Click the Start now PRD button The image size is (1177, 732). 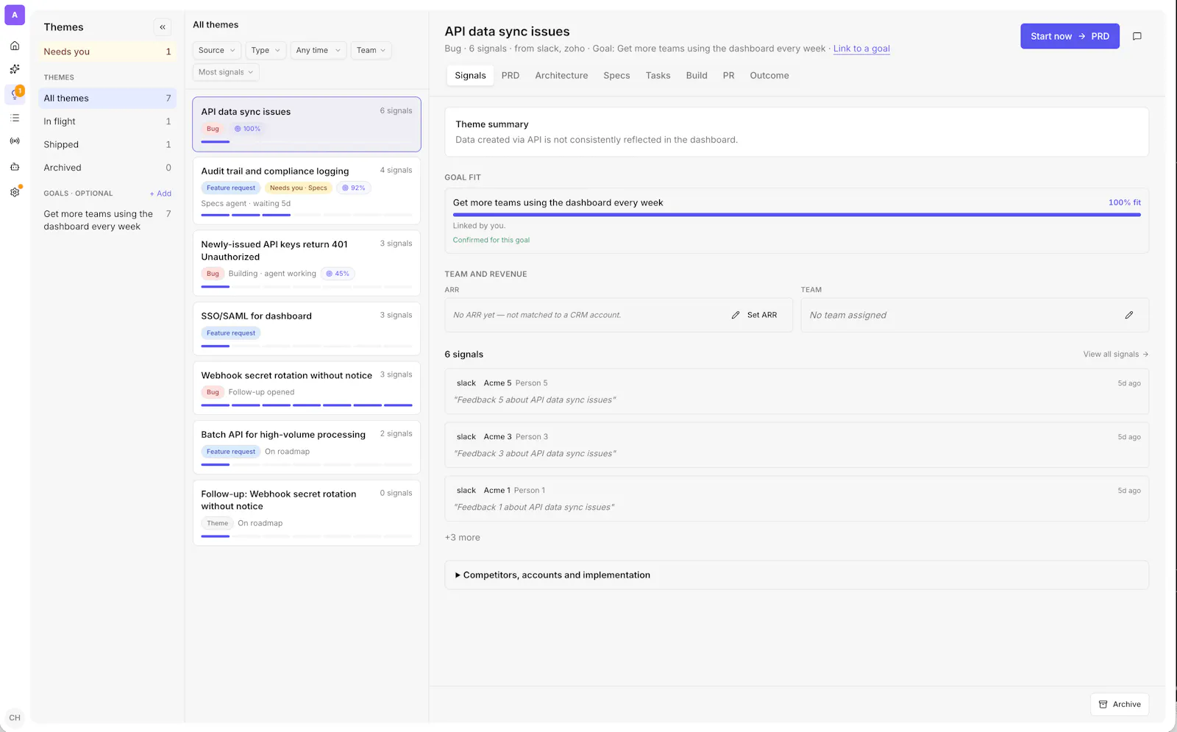(1070, 36)
